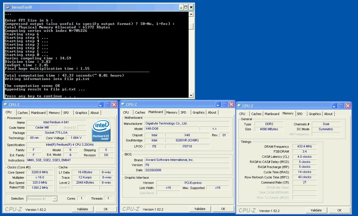This screenshot has width=358, height=216.
Task: Click Southbridge value 82801IR (ICH9R)
Action: (x=187, y=141)
